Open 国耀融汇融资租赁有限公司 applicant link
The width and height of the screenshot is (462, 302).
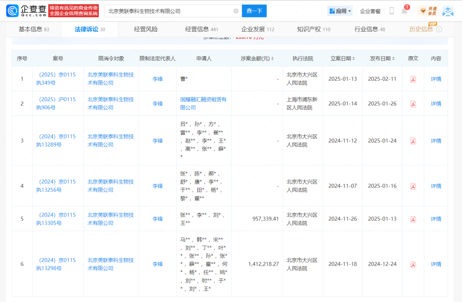pos(203,104)
